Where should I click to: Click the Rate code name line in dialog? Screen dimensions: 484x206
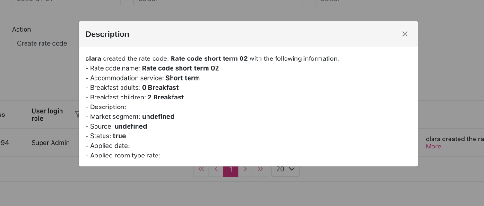coord(152,68)
